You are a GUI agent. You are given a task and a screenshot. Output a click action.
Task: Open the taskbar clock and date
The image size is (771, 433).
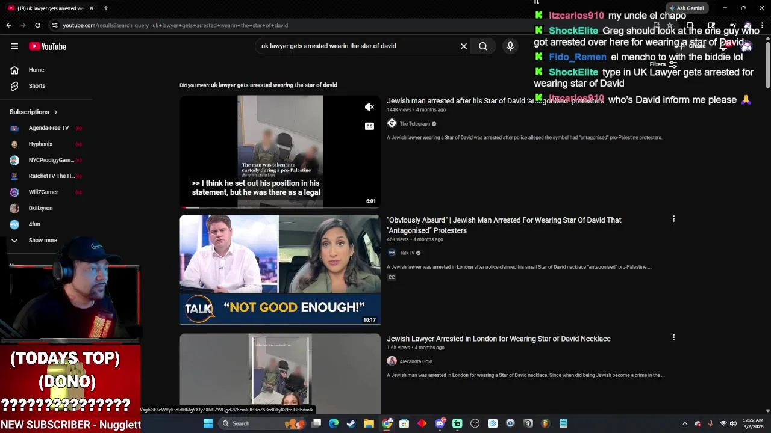pyautogui.click(x=753, y=423)
